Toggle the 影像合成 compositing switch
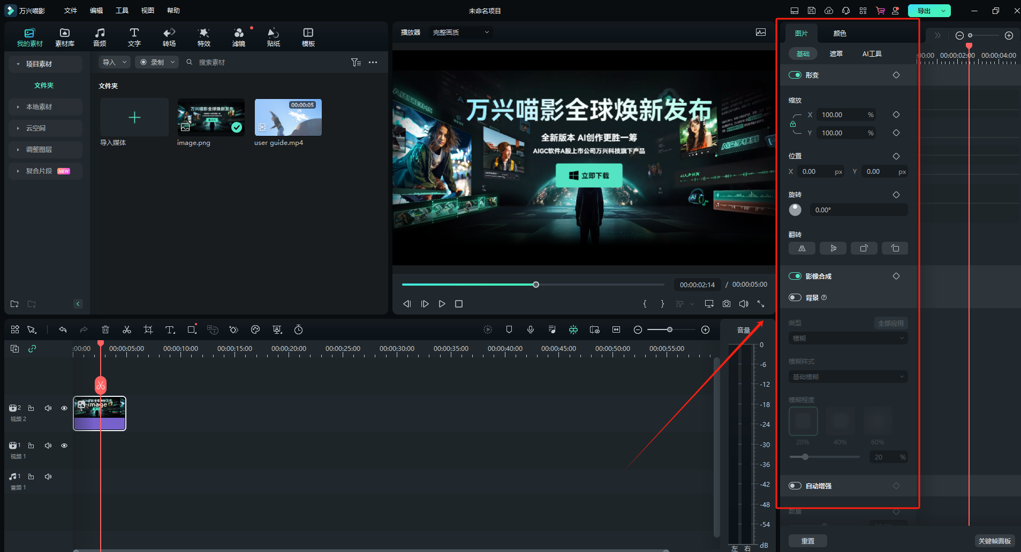The height and width of the screenshot is (552, 1021). pyautogui.click(x=795, y=276)
